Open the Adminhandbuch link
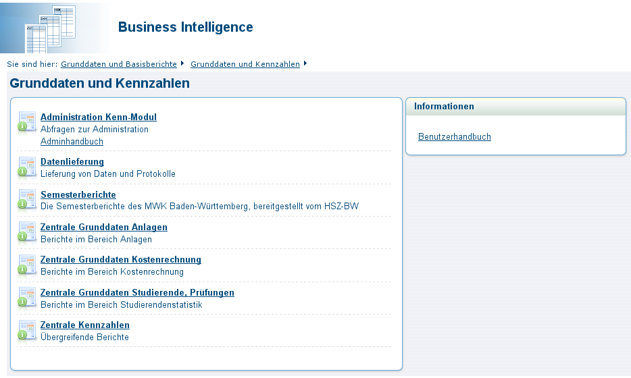631x378 pixels. (x=72, y=141)
